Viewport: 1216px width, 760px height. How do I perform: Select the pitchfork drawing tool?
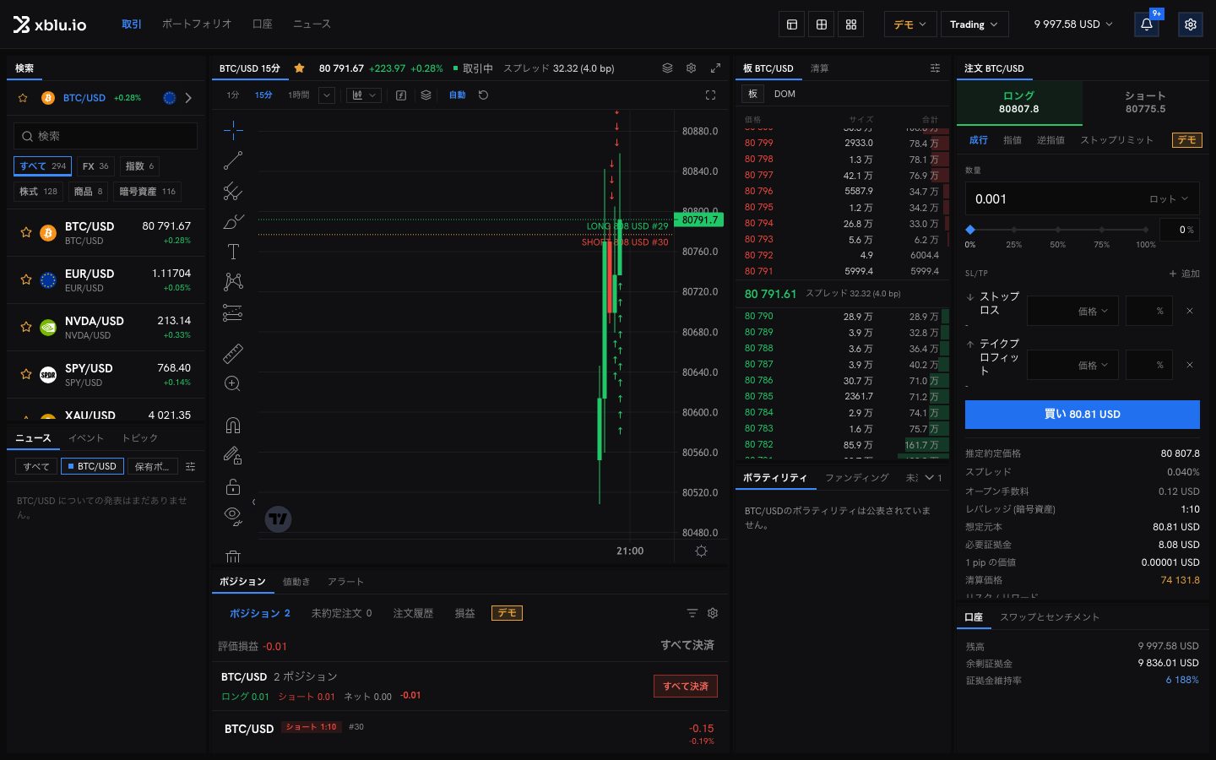pyautogui.click(x=233, y=192)
